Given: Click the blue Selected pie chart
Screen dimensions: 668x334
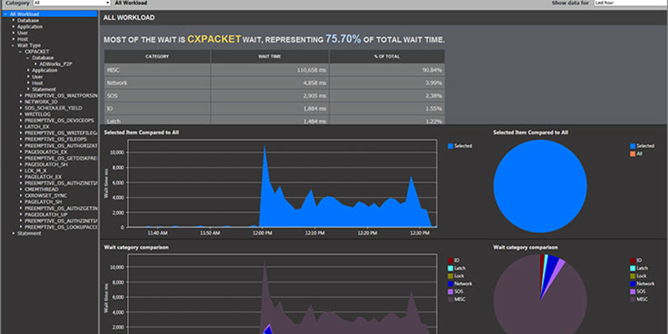Looking at the screenshot, I should (540, 186).
